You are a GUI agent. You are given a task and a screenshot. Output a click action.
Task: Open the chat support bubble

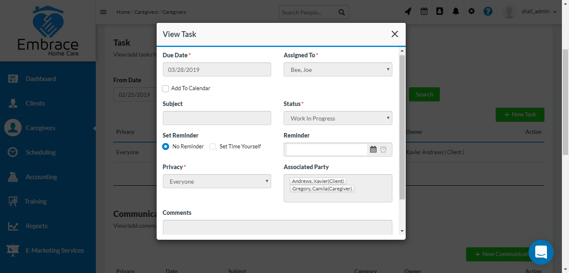click(541, 252)
